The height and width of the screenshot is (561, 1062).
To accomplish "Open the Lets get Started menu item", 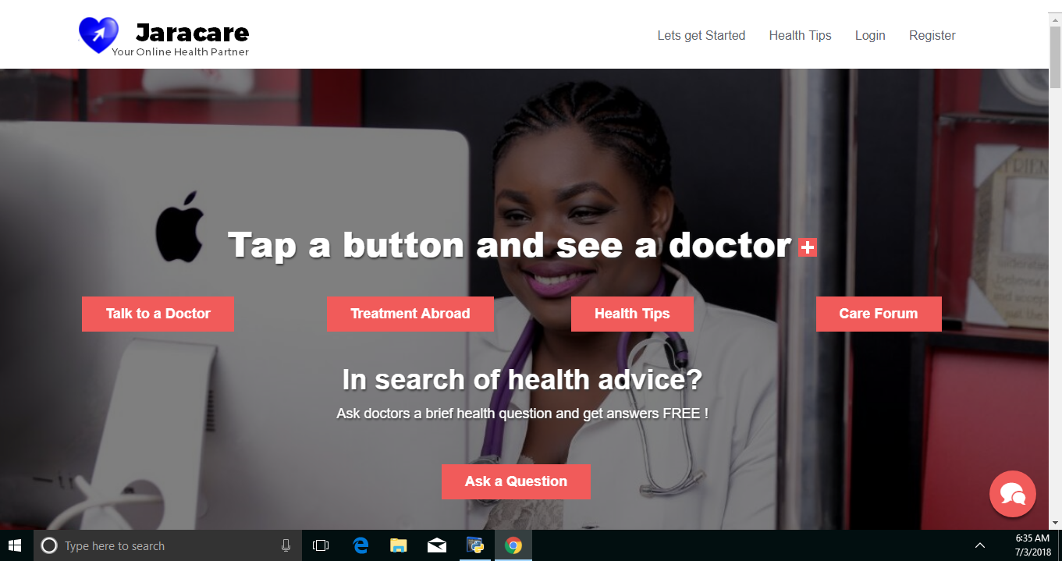I will (x=701, y=35).
